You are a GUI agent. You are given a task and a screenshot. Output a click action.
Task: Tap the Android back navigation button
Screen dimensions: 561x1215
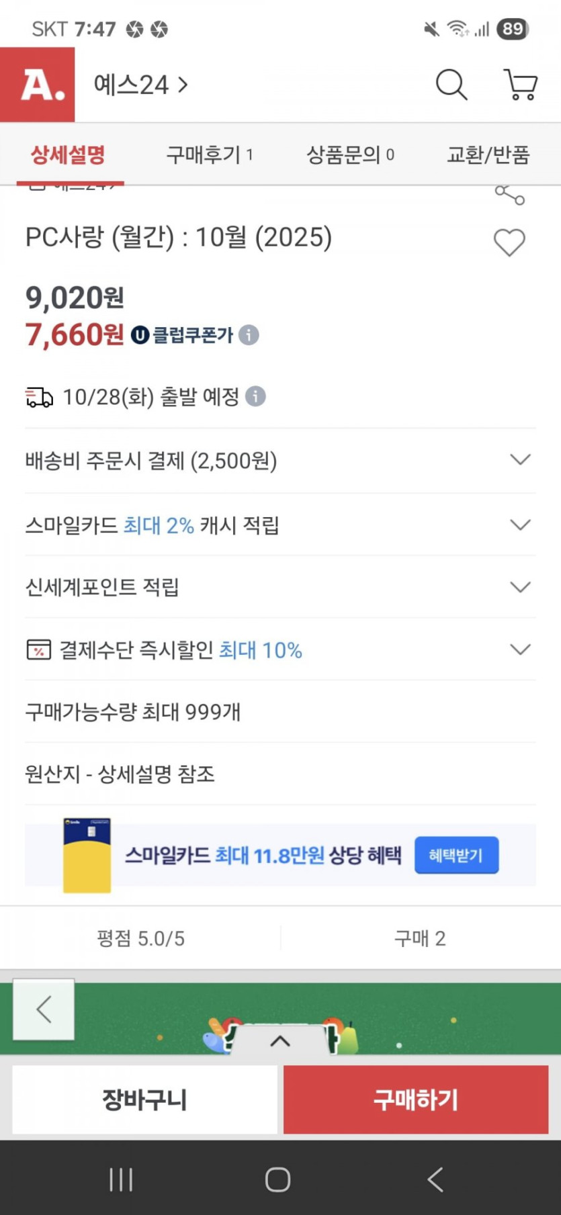(x=435, y=1179)
